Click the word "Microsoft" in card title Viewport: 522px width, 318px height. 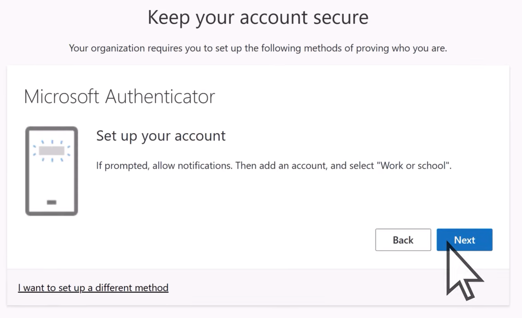click(x=62, y=96)
